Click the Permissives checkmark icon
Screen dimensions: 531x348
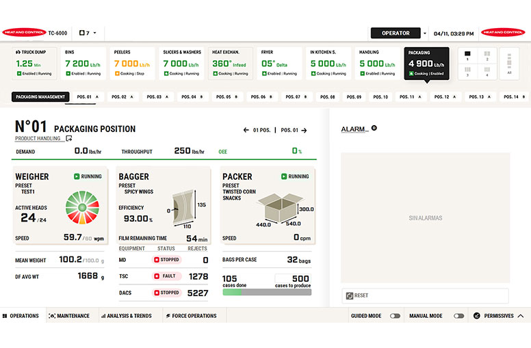(477, 315)
